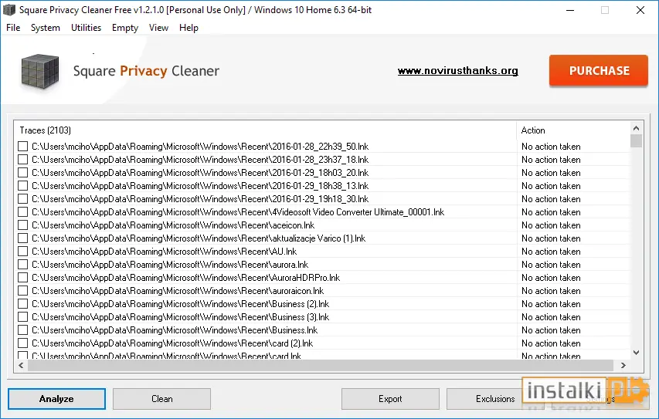Click the Action column header

[573, 130]
